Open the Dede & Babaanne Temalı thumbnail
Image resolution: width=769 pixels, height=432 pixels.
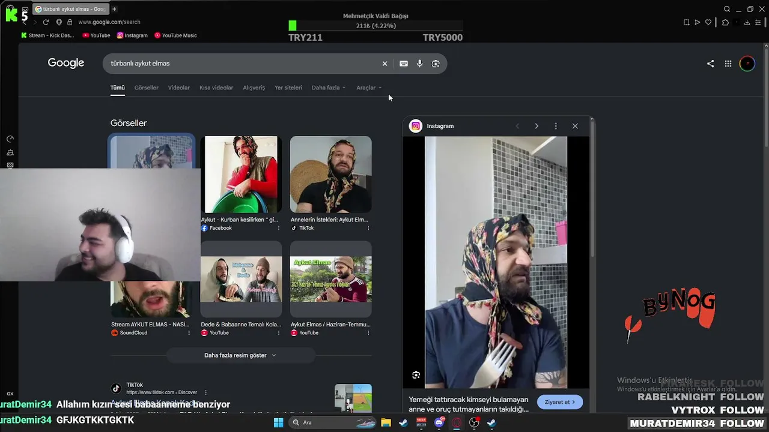pos(241,279)
